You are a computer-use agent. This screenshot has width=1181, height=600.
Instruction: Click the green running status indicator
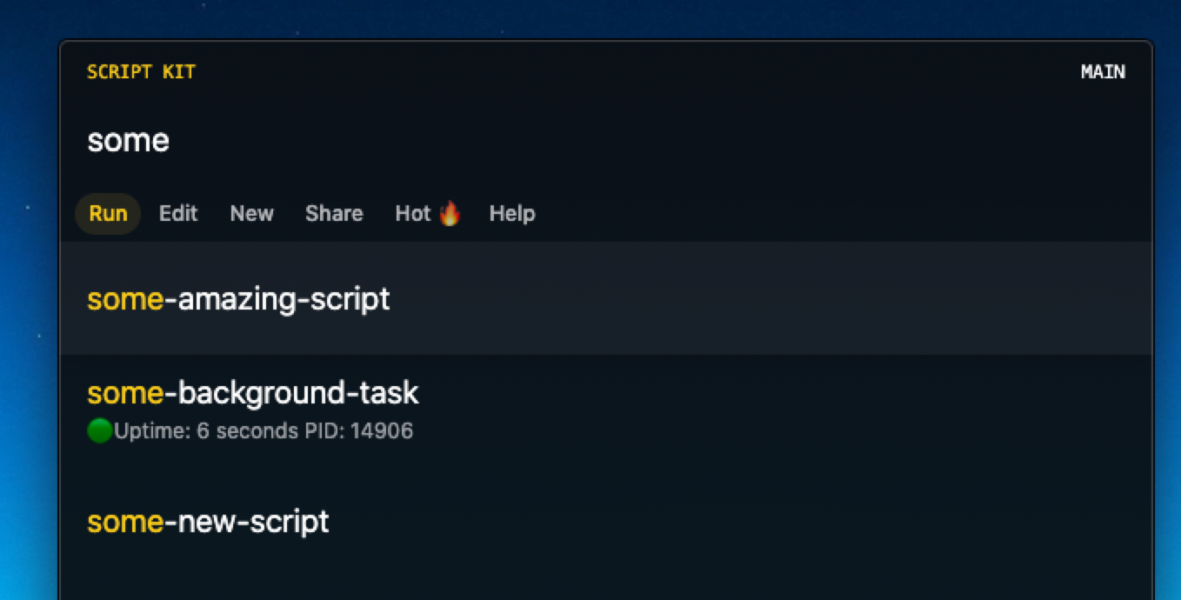tap(100, 430)
